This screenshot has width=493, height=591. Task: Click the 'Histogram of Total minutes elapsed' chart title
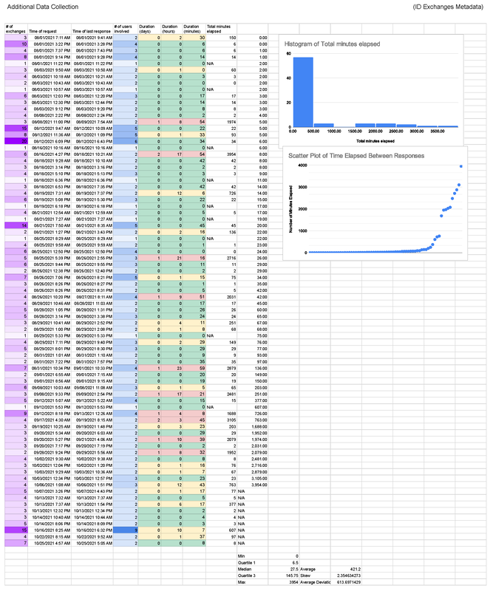click(x=332, y=44)
